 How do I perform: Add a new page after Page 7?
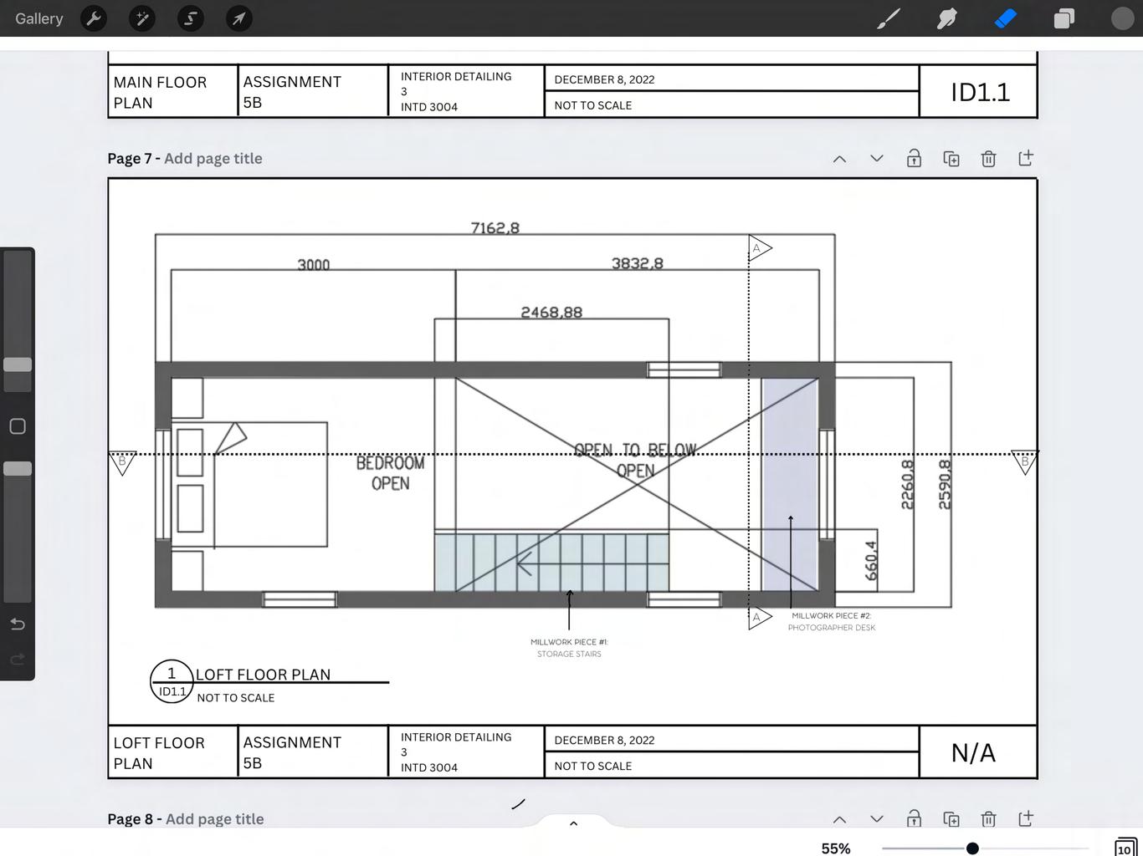point(1026,158)
